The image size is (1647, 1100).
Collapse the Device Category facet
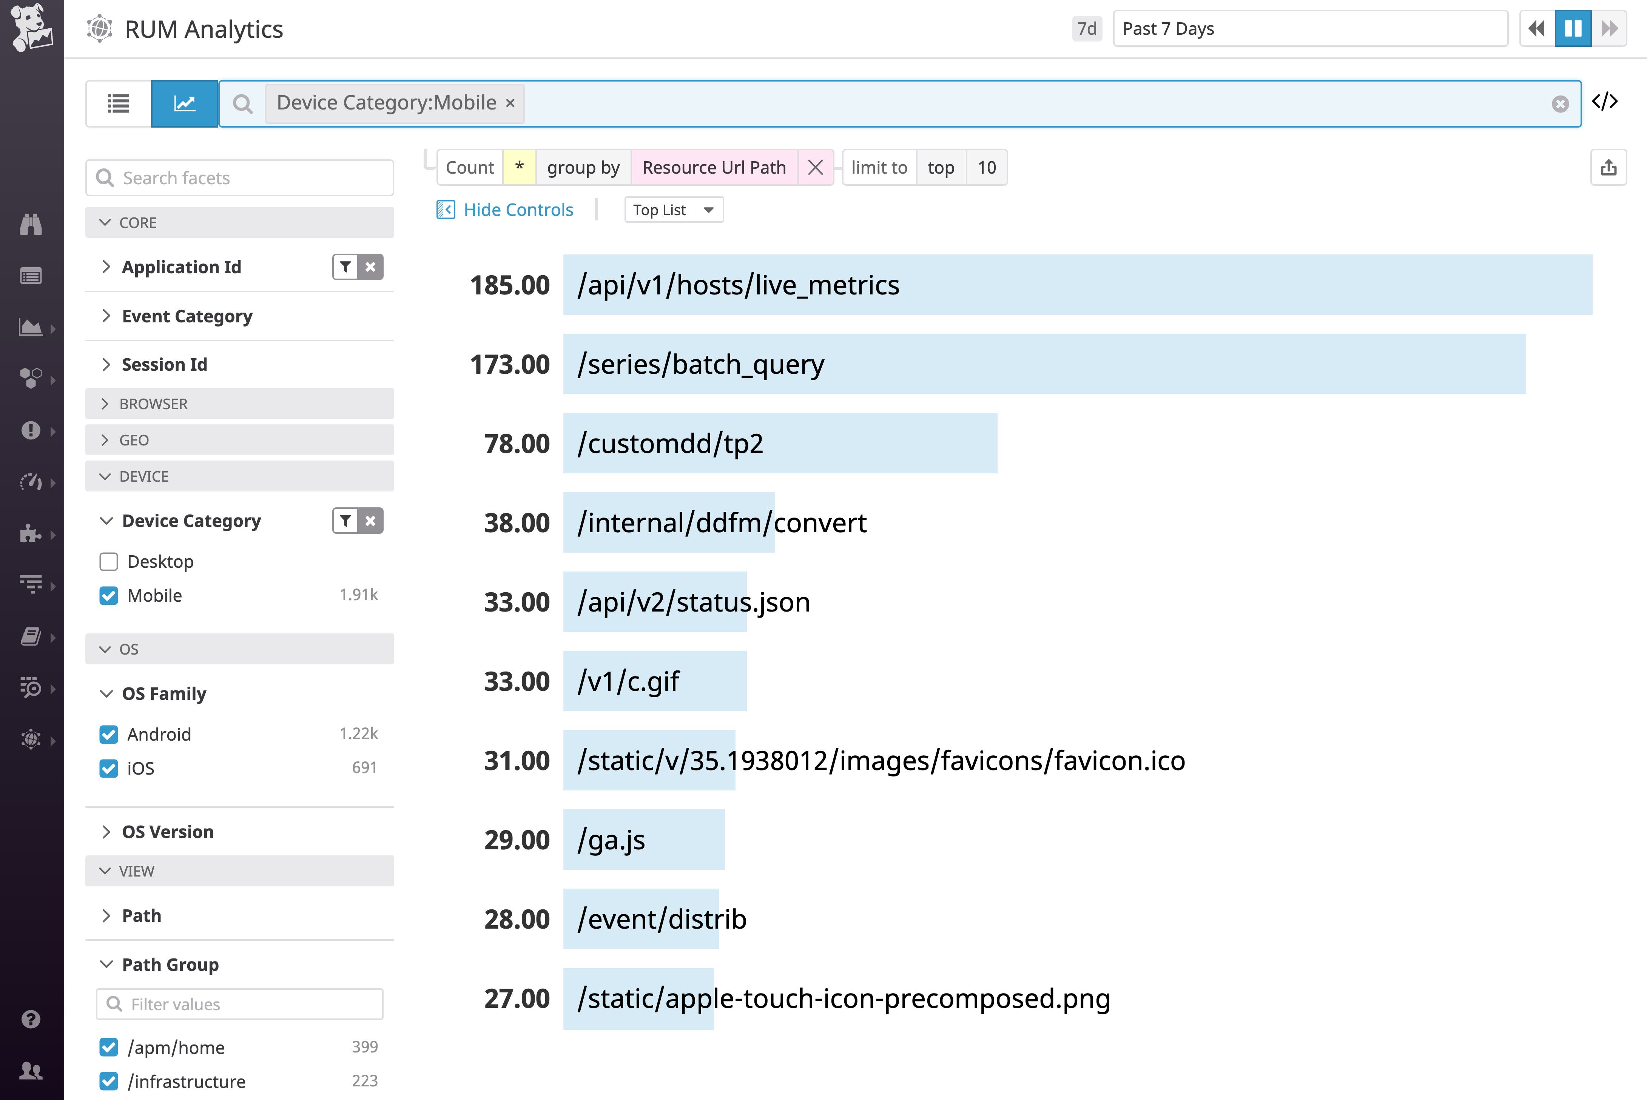tap(106, 521)
